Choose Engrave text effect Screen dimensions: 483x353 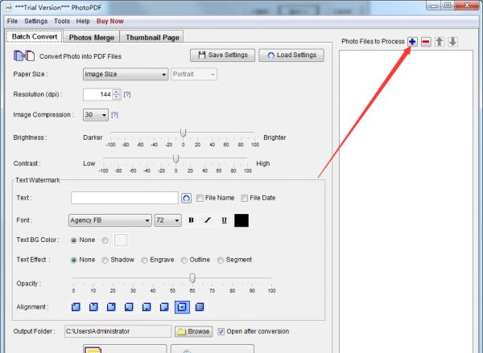click(x=144, y=260)
